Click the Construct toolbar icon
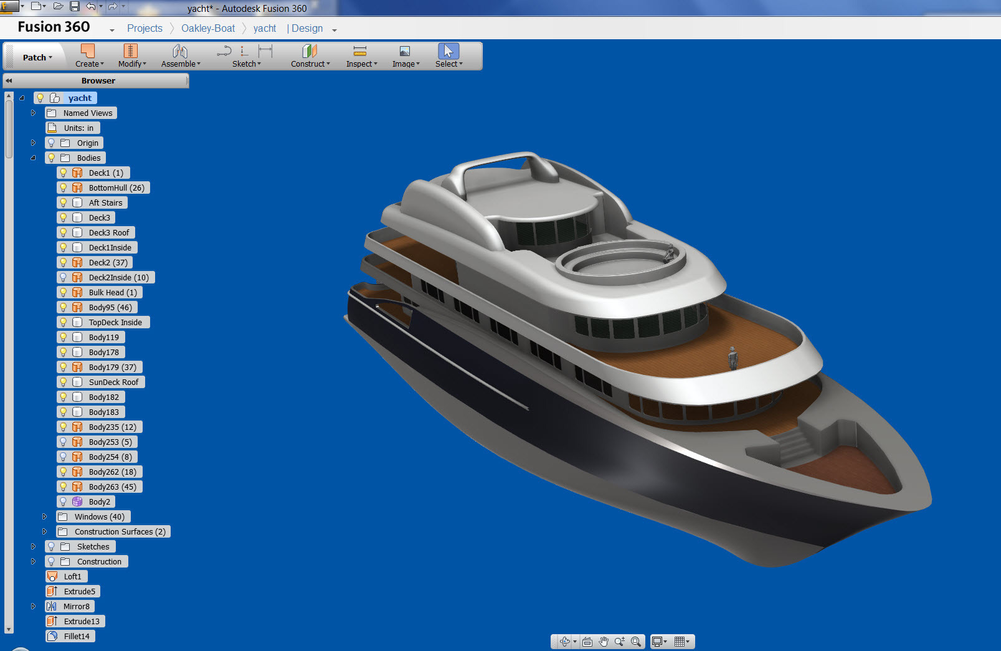The height and width of the screenshot is (651, 1001). [x=309, y=56]
